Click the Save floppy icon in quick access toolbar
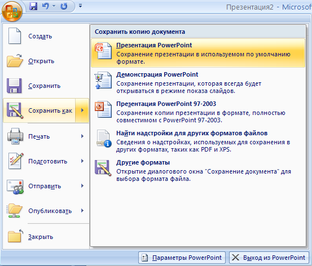Screen dimensions: 312x266 click(33, 6)
